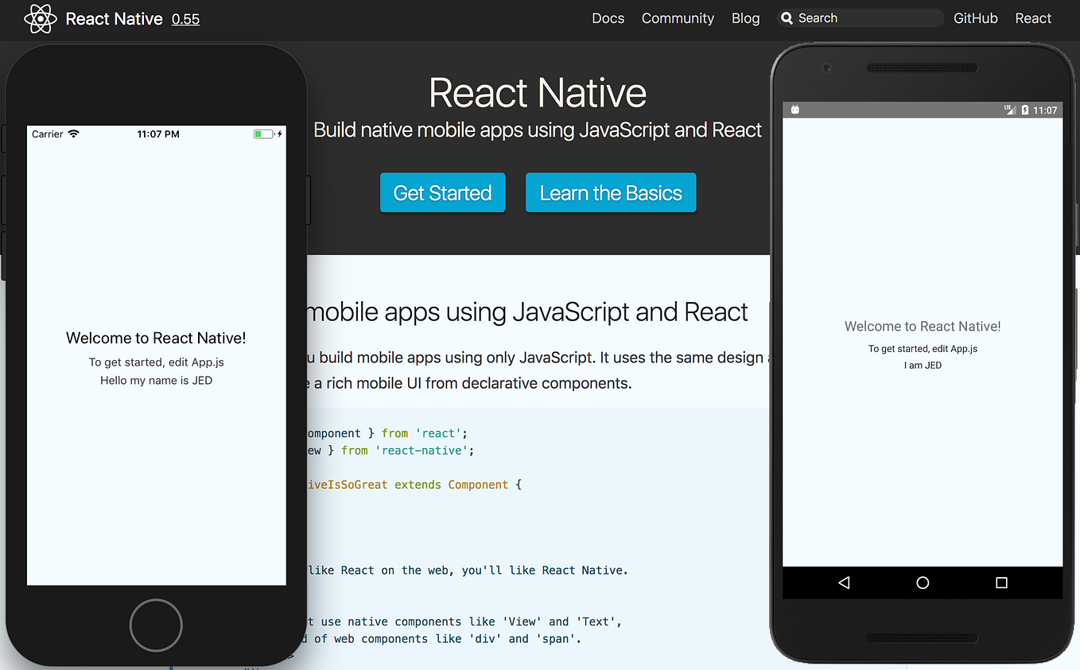
Task: Open the Community menu item
Action: pos(678,18)
